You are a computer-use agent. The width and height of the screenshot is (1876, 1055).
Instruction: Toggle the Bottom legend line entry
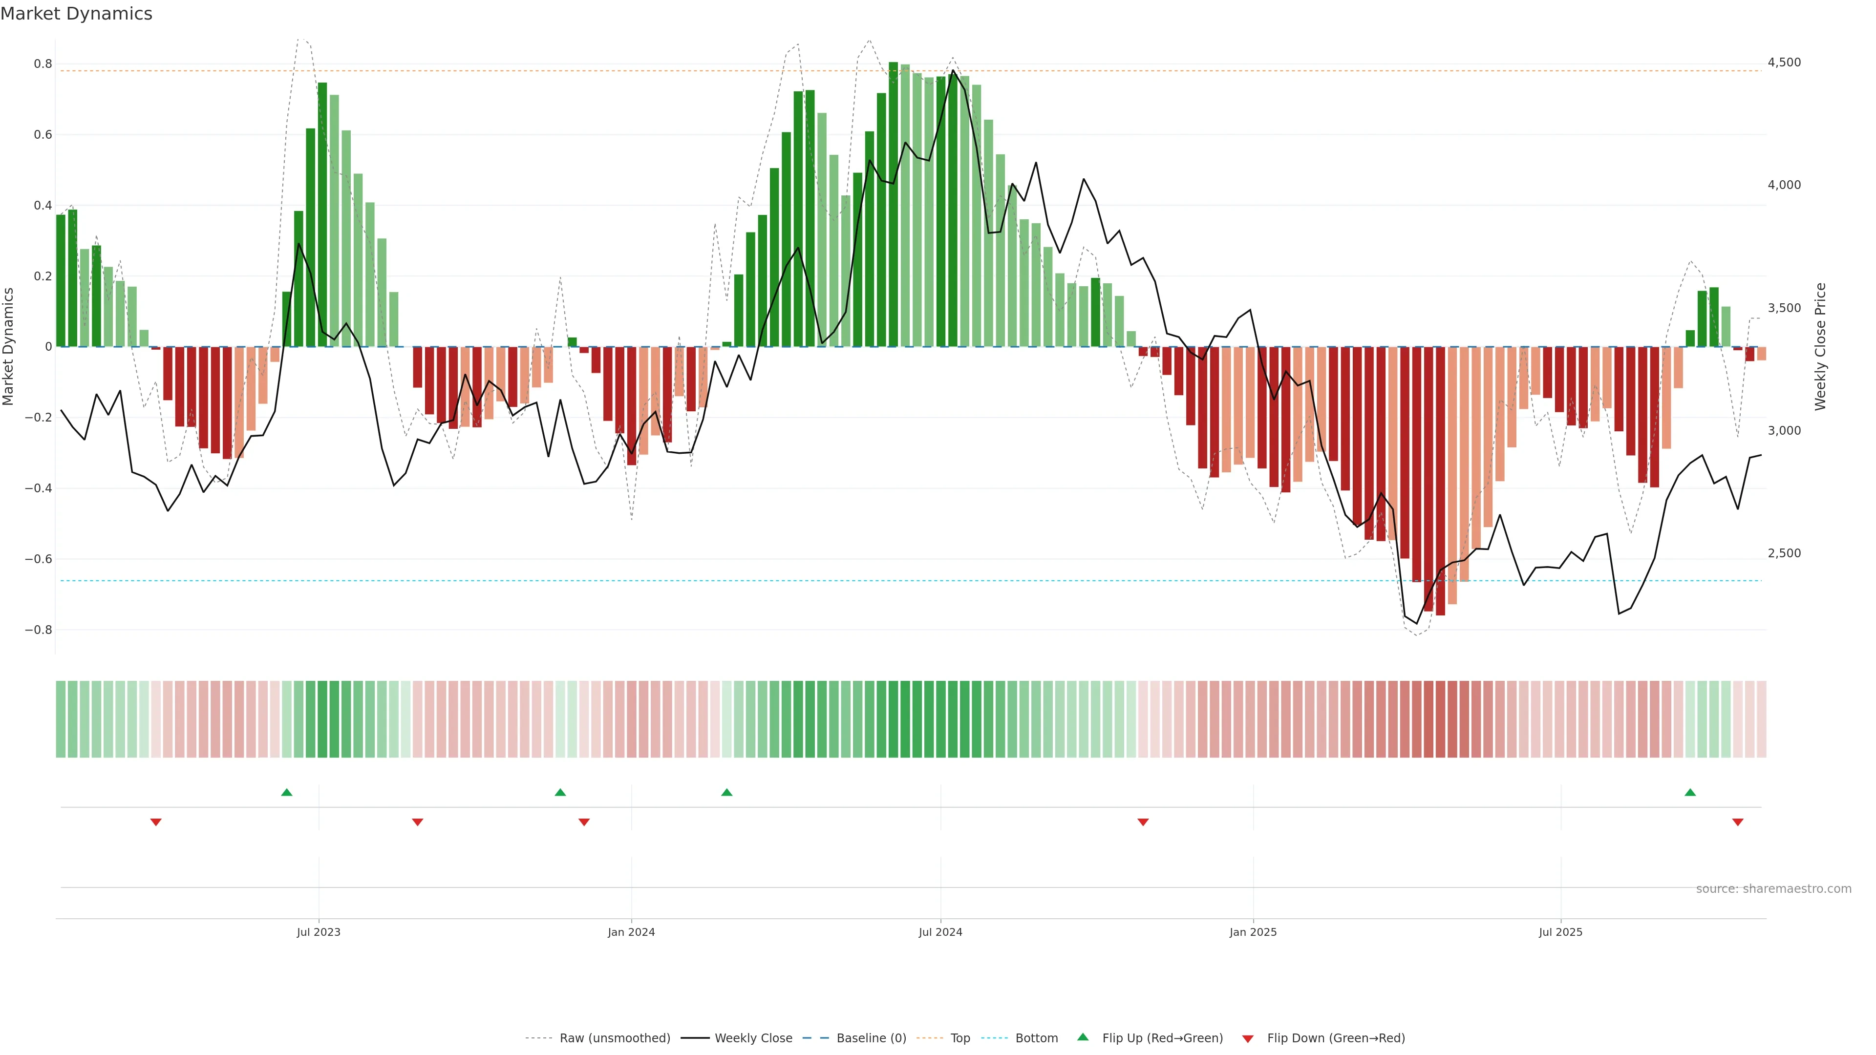tap(1036, 1037)
